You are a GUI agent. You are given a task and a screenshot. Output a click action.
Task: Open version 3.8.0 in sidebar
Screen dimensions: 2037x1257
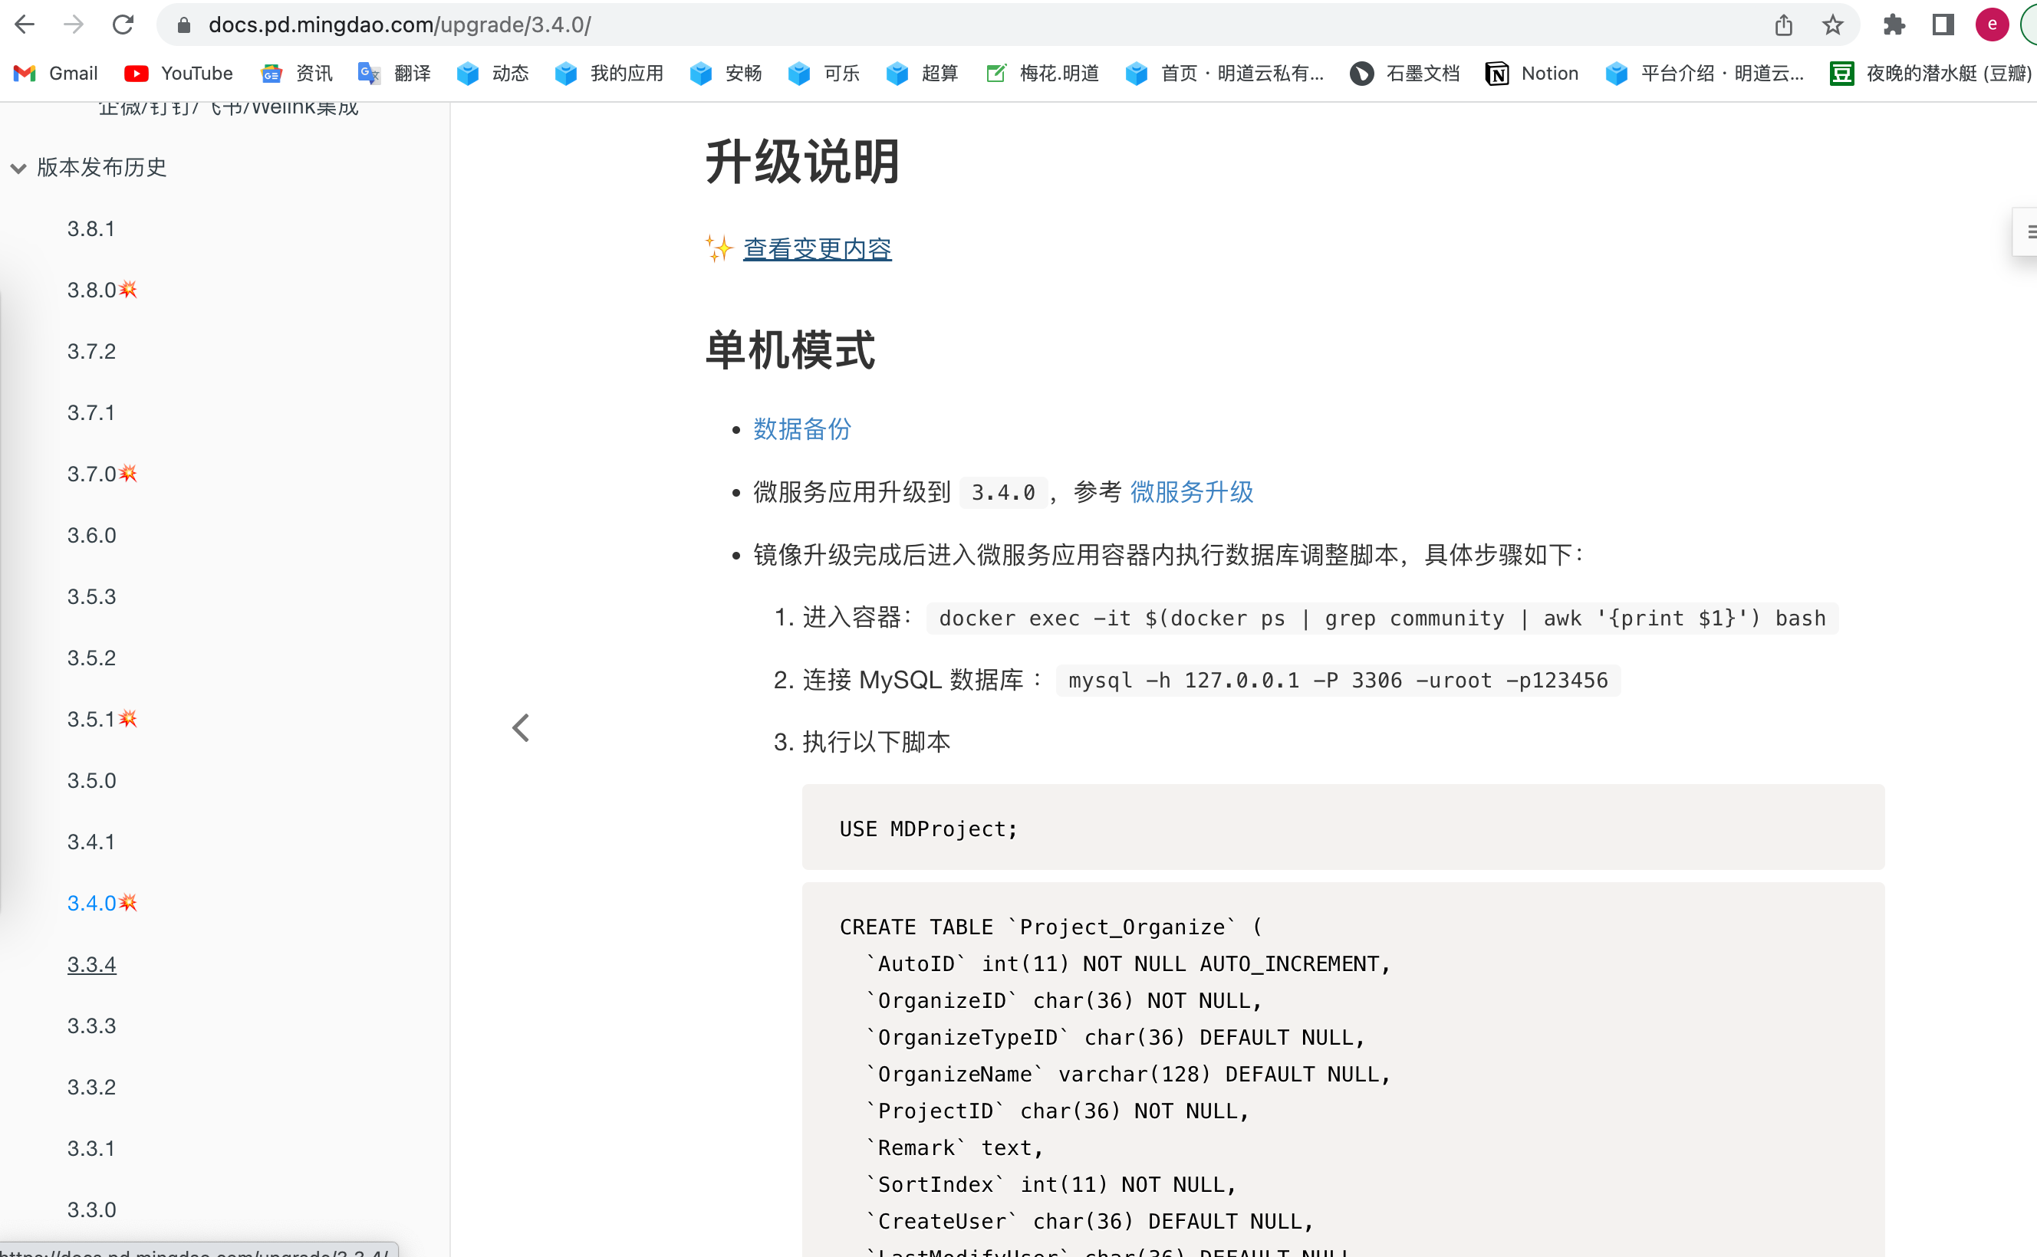click(x=91, y=290)
